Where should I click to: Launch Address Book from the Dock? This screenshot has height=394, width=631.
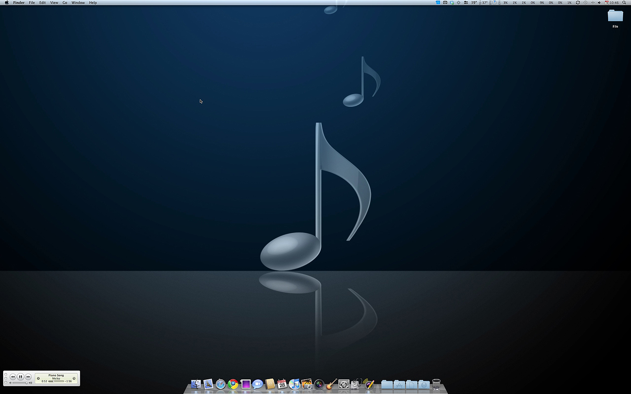pos(270,384)
